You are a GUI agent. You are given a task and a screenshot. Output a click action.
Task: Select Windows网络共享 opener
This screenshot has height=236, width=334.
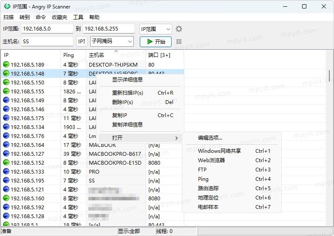coord(232,151)
